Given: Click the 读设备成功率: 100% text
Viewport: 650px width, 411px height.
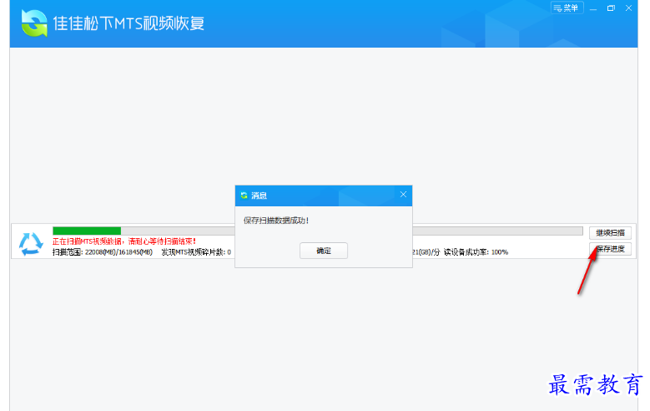Looking at the screenshot, I should [476, 252].
